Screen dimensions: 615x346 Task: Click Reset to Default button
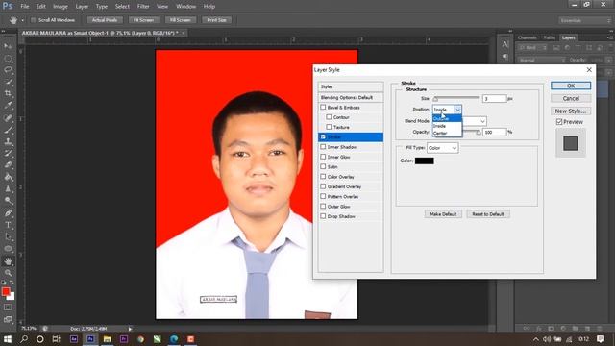(x=488, y=214)
